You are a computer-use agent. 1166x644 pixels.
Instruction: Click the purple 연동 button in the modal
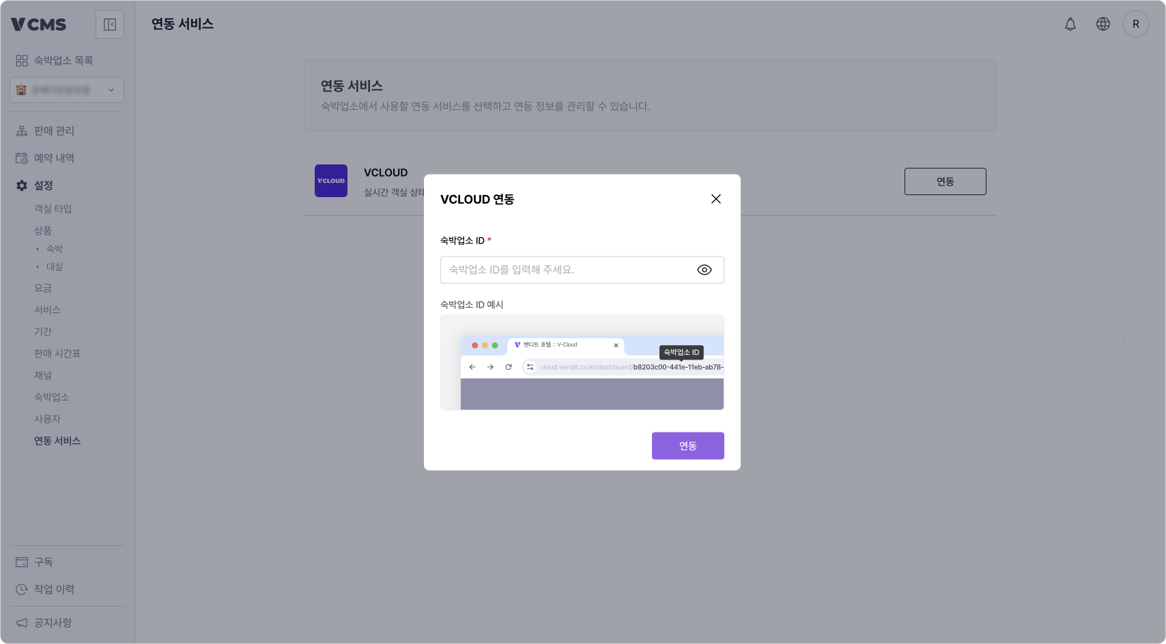click(x=687, y=445)
